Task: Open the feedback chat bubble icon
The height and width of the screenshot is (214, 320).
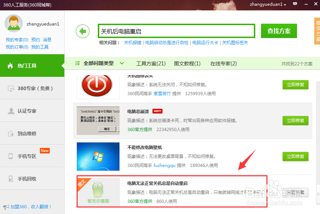Action: click(x=295, y=4)
